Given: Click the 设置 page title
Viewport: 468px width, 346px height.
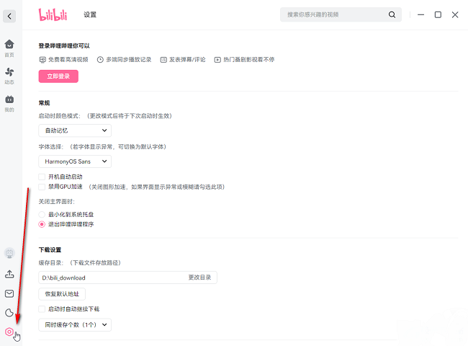Looking at the screenshot, I should pyautogui.click(x=90, y=14).
